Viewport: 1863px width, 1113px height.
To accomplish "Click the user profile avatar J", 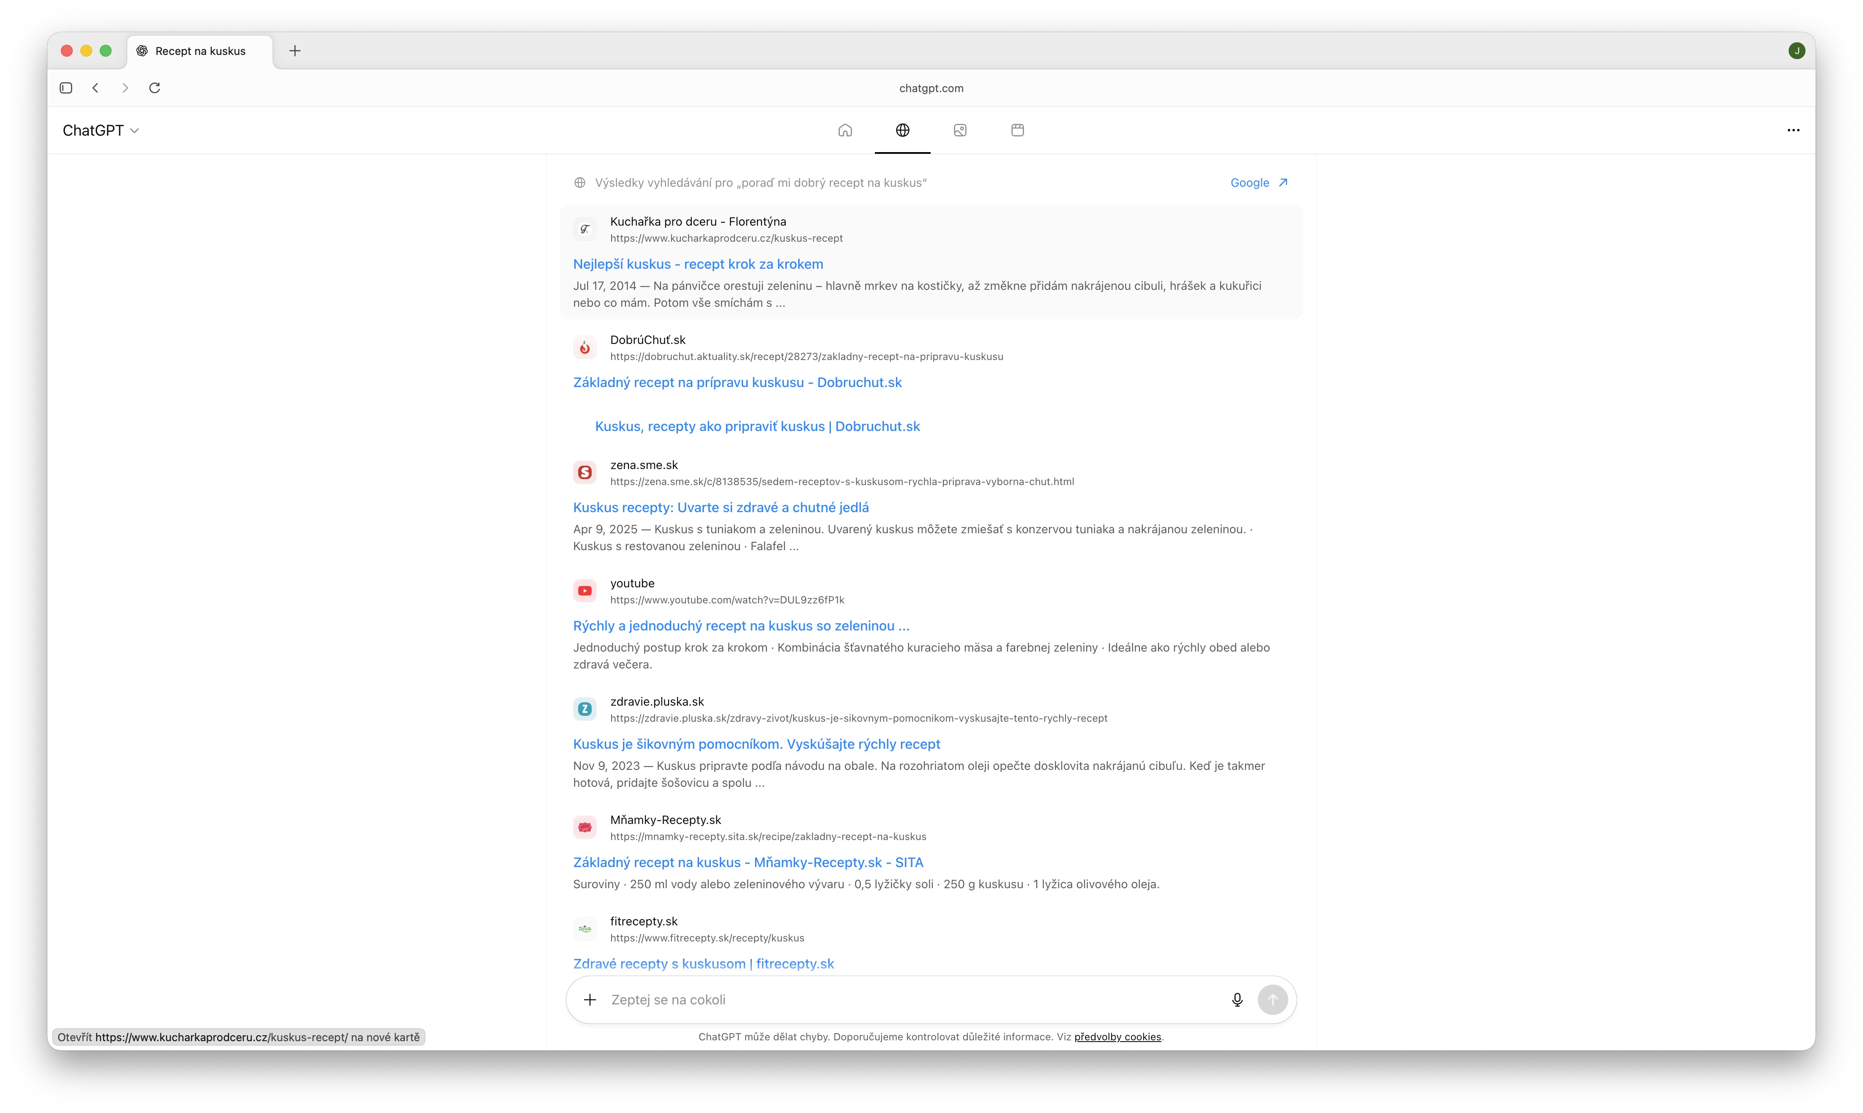I will click(x=1796, y=51).
